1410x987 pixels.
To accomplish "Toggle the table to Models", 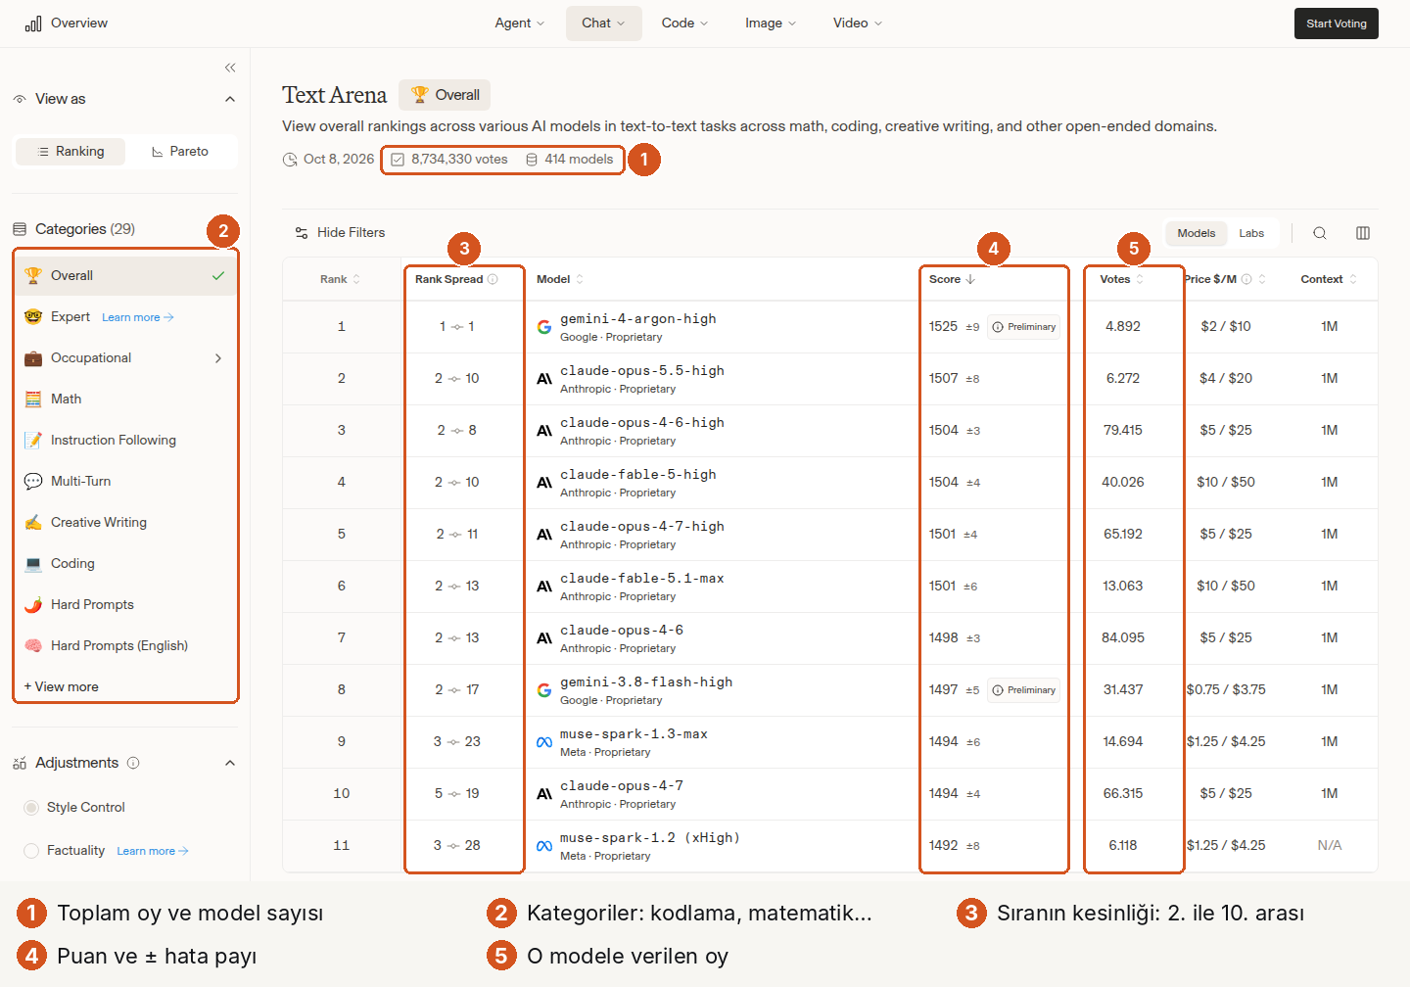I will (x=1197, y=233).
